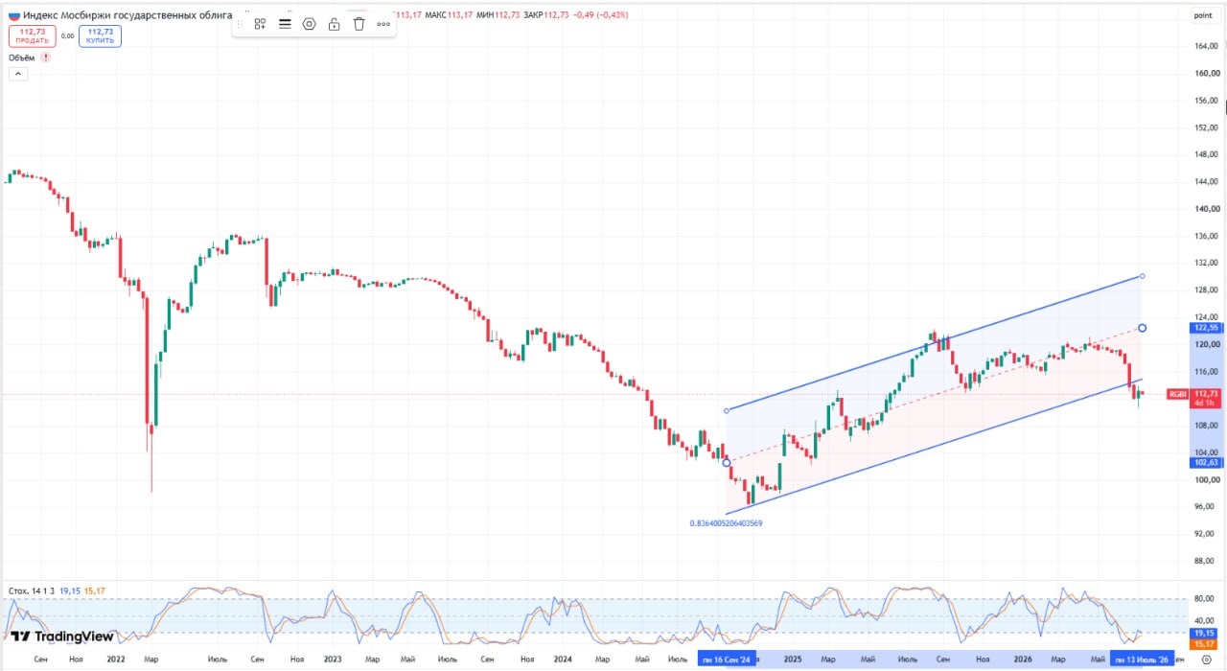Select the Стох. 14 1 3 indicator legend
This screenshot has height=671, width=1227.
click(x=32, y=591)
